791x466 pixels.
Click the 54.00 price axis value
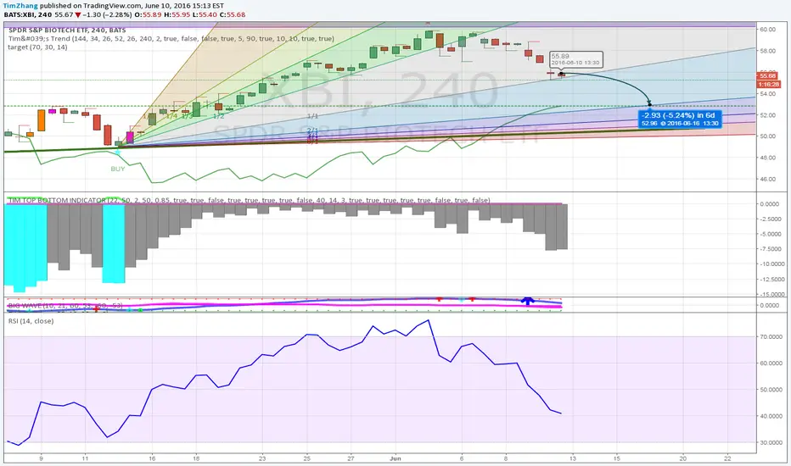(767, 94)
